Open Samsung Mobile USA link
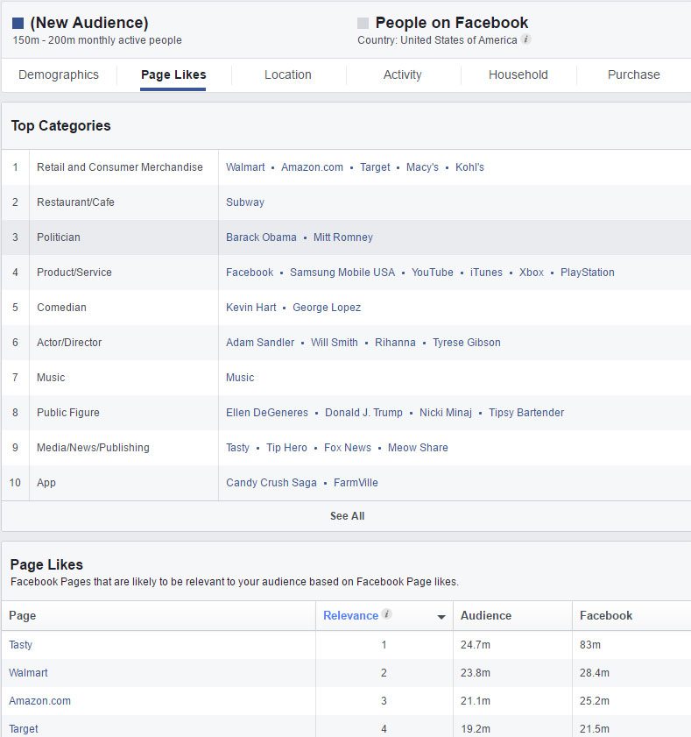691x737 pixels. click(342, 273)
